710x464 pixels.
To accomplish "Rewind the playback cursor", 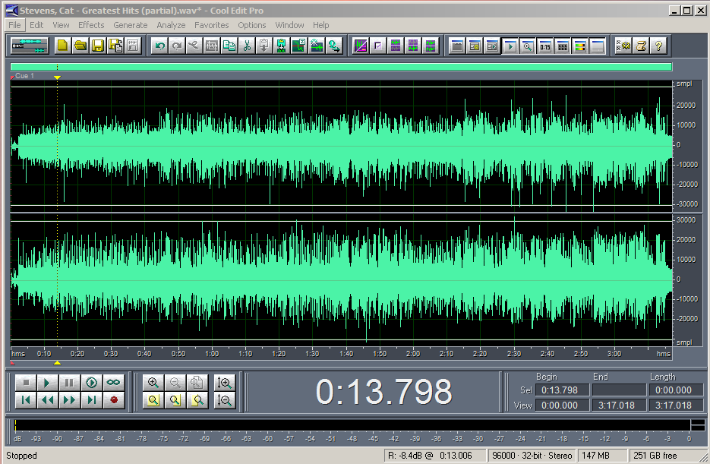I will (x=48, y=400).
